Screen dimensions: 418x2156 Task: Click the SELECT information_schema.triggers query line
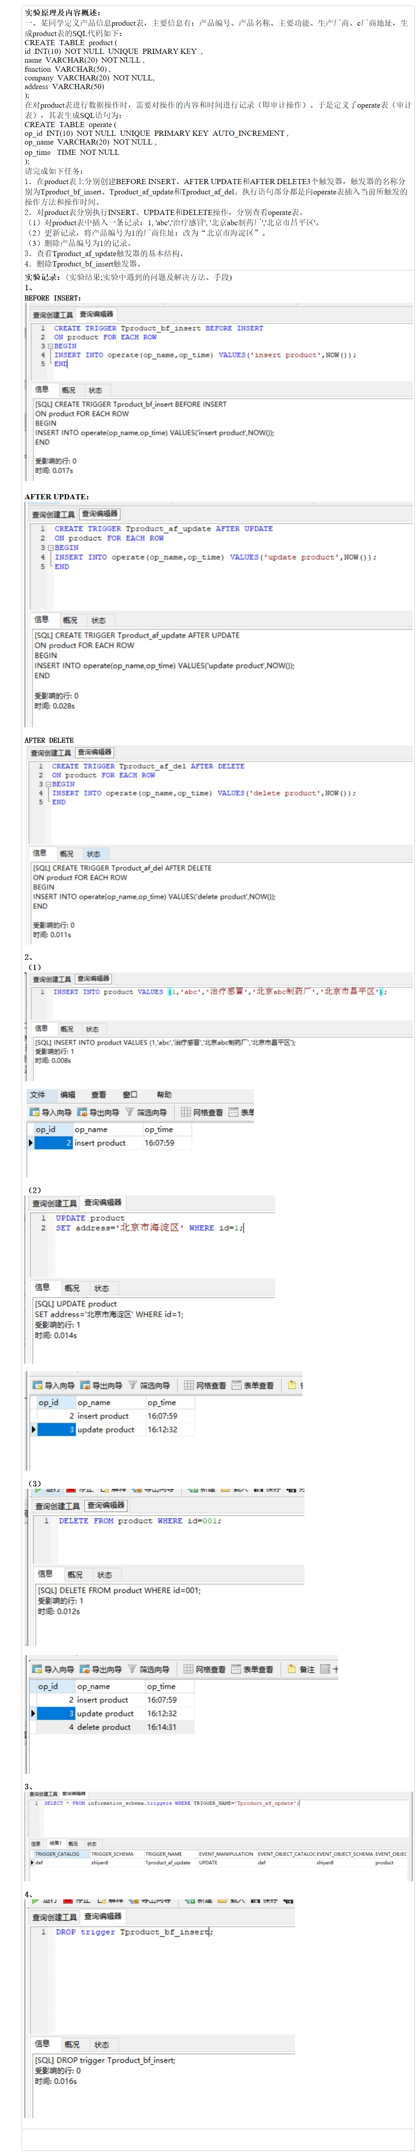(171, 1803)
